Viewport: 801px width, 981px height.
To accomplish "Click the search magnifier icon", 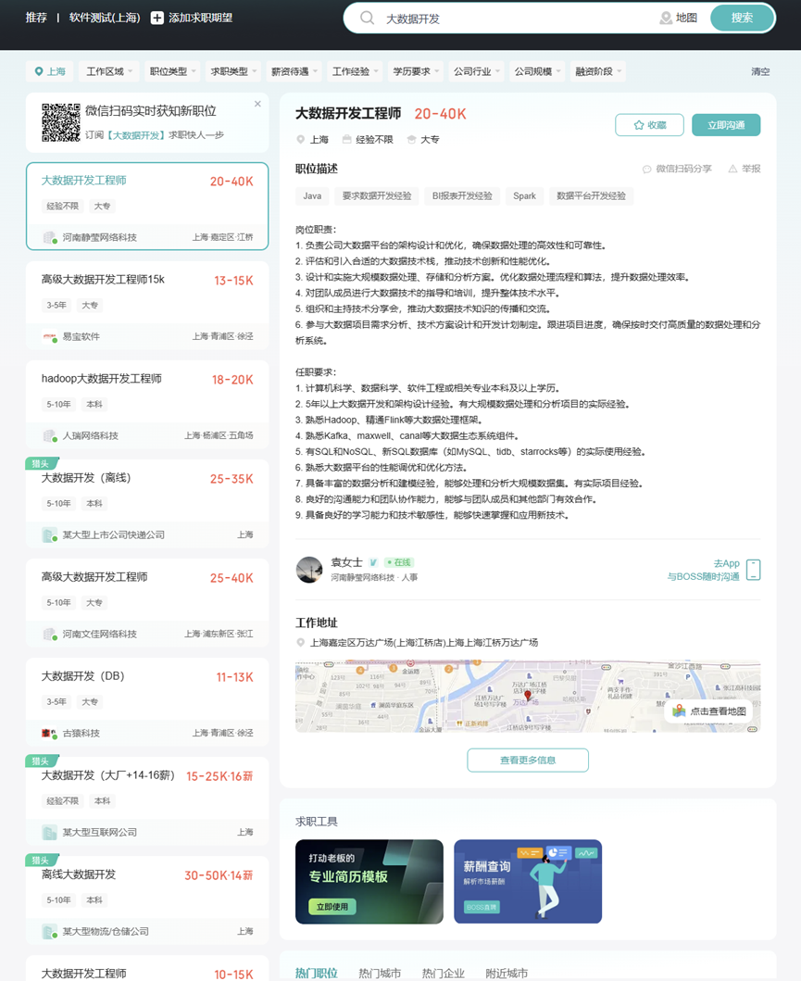I will pyautogui.click(x=367, y=19).
